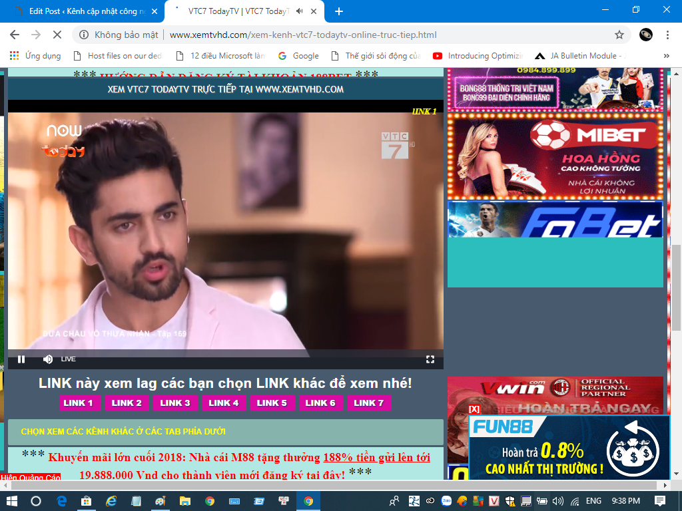Open a new Chrome tab
The image size is (682, 511).
pyautogui.click(x=339, y=11)
